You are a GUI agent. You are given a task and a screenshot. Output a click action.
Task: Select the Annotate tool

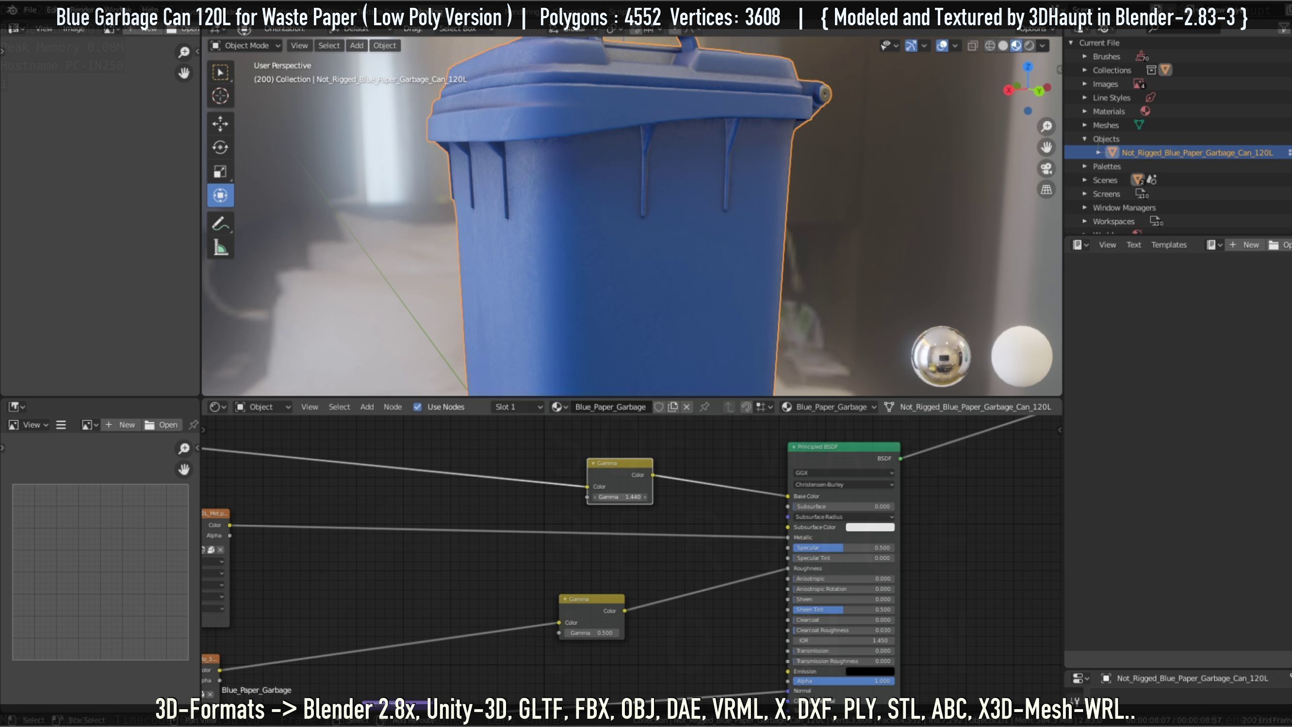(x=220, y=224)
